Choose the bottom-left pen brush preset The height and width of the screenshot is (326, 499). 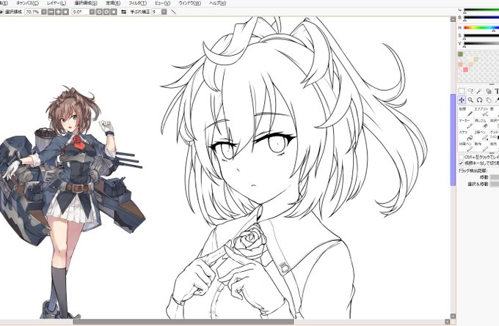[465, 147]
